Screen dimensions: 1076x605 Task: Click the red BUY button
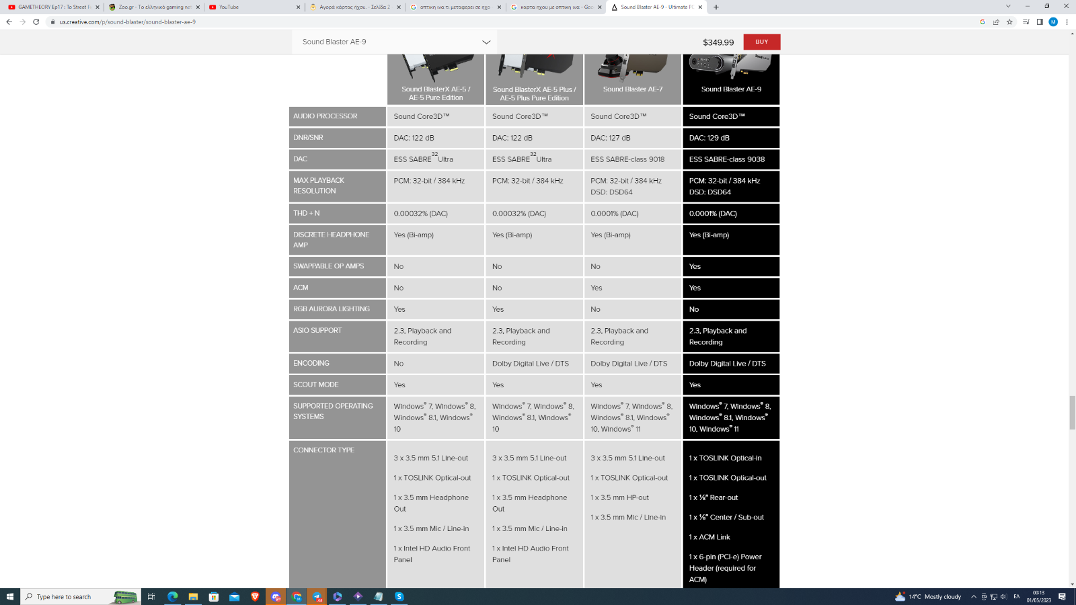point(761,42)
